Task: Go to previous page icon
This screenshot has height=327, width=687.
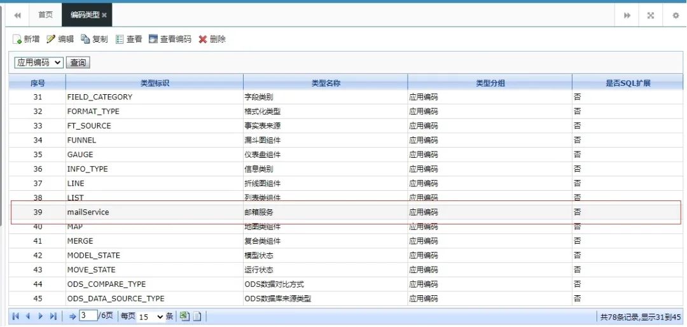Action: (x=27, y=316)
